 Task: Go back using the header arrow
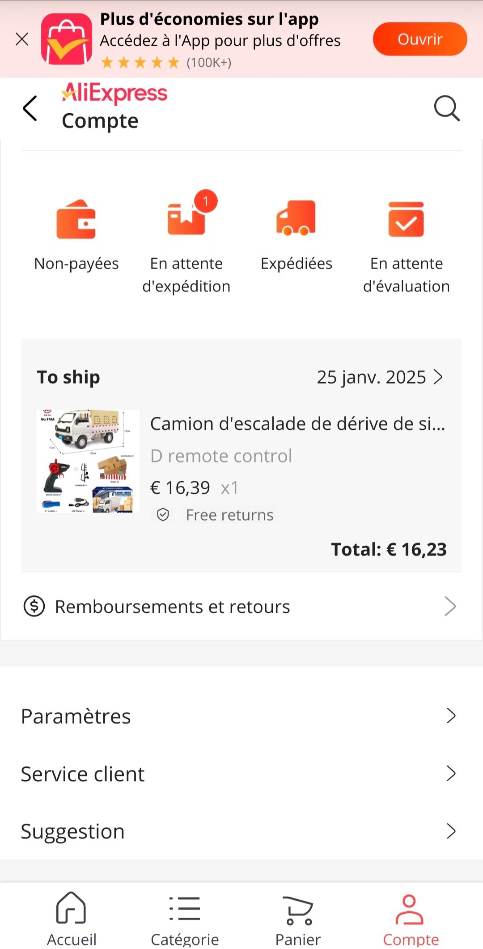click(x=30, y=108)
